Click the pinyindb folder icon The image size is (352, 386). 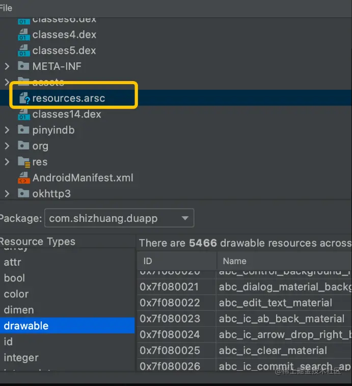pos(23,130)
